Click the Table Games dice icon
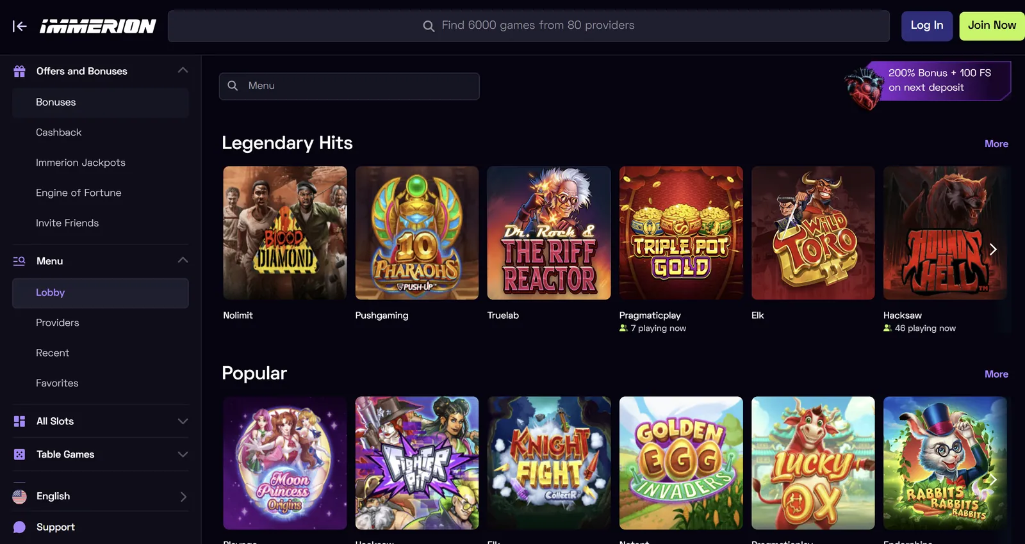The height and width of the screenshot is (544, 1025). (x=20, y=454)
